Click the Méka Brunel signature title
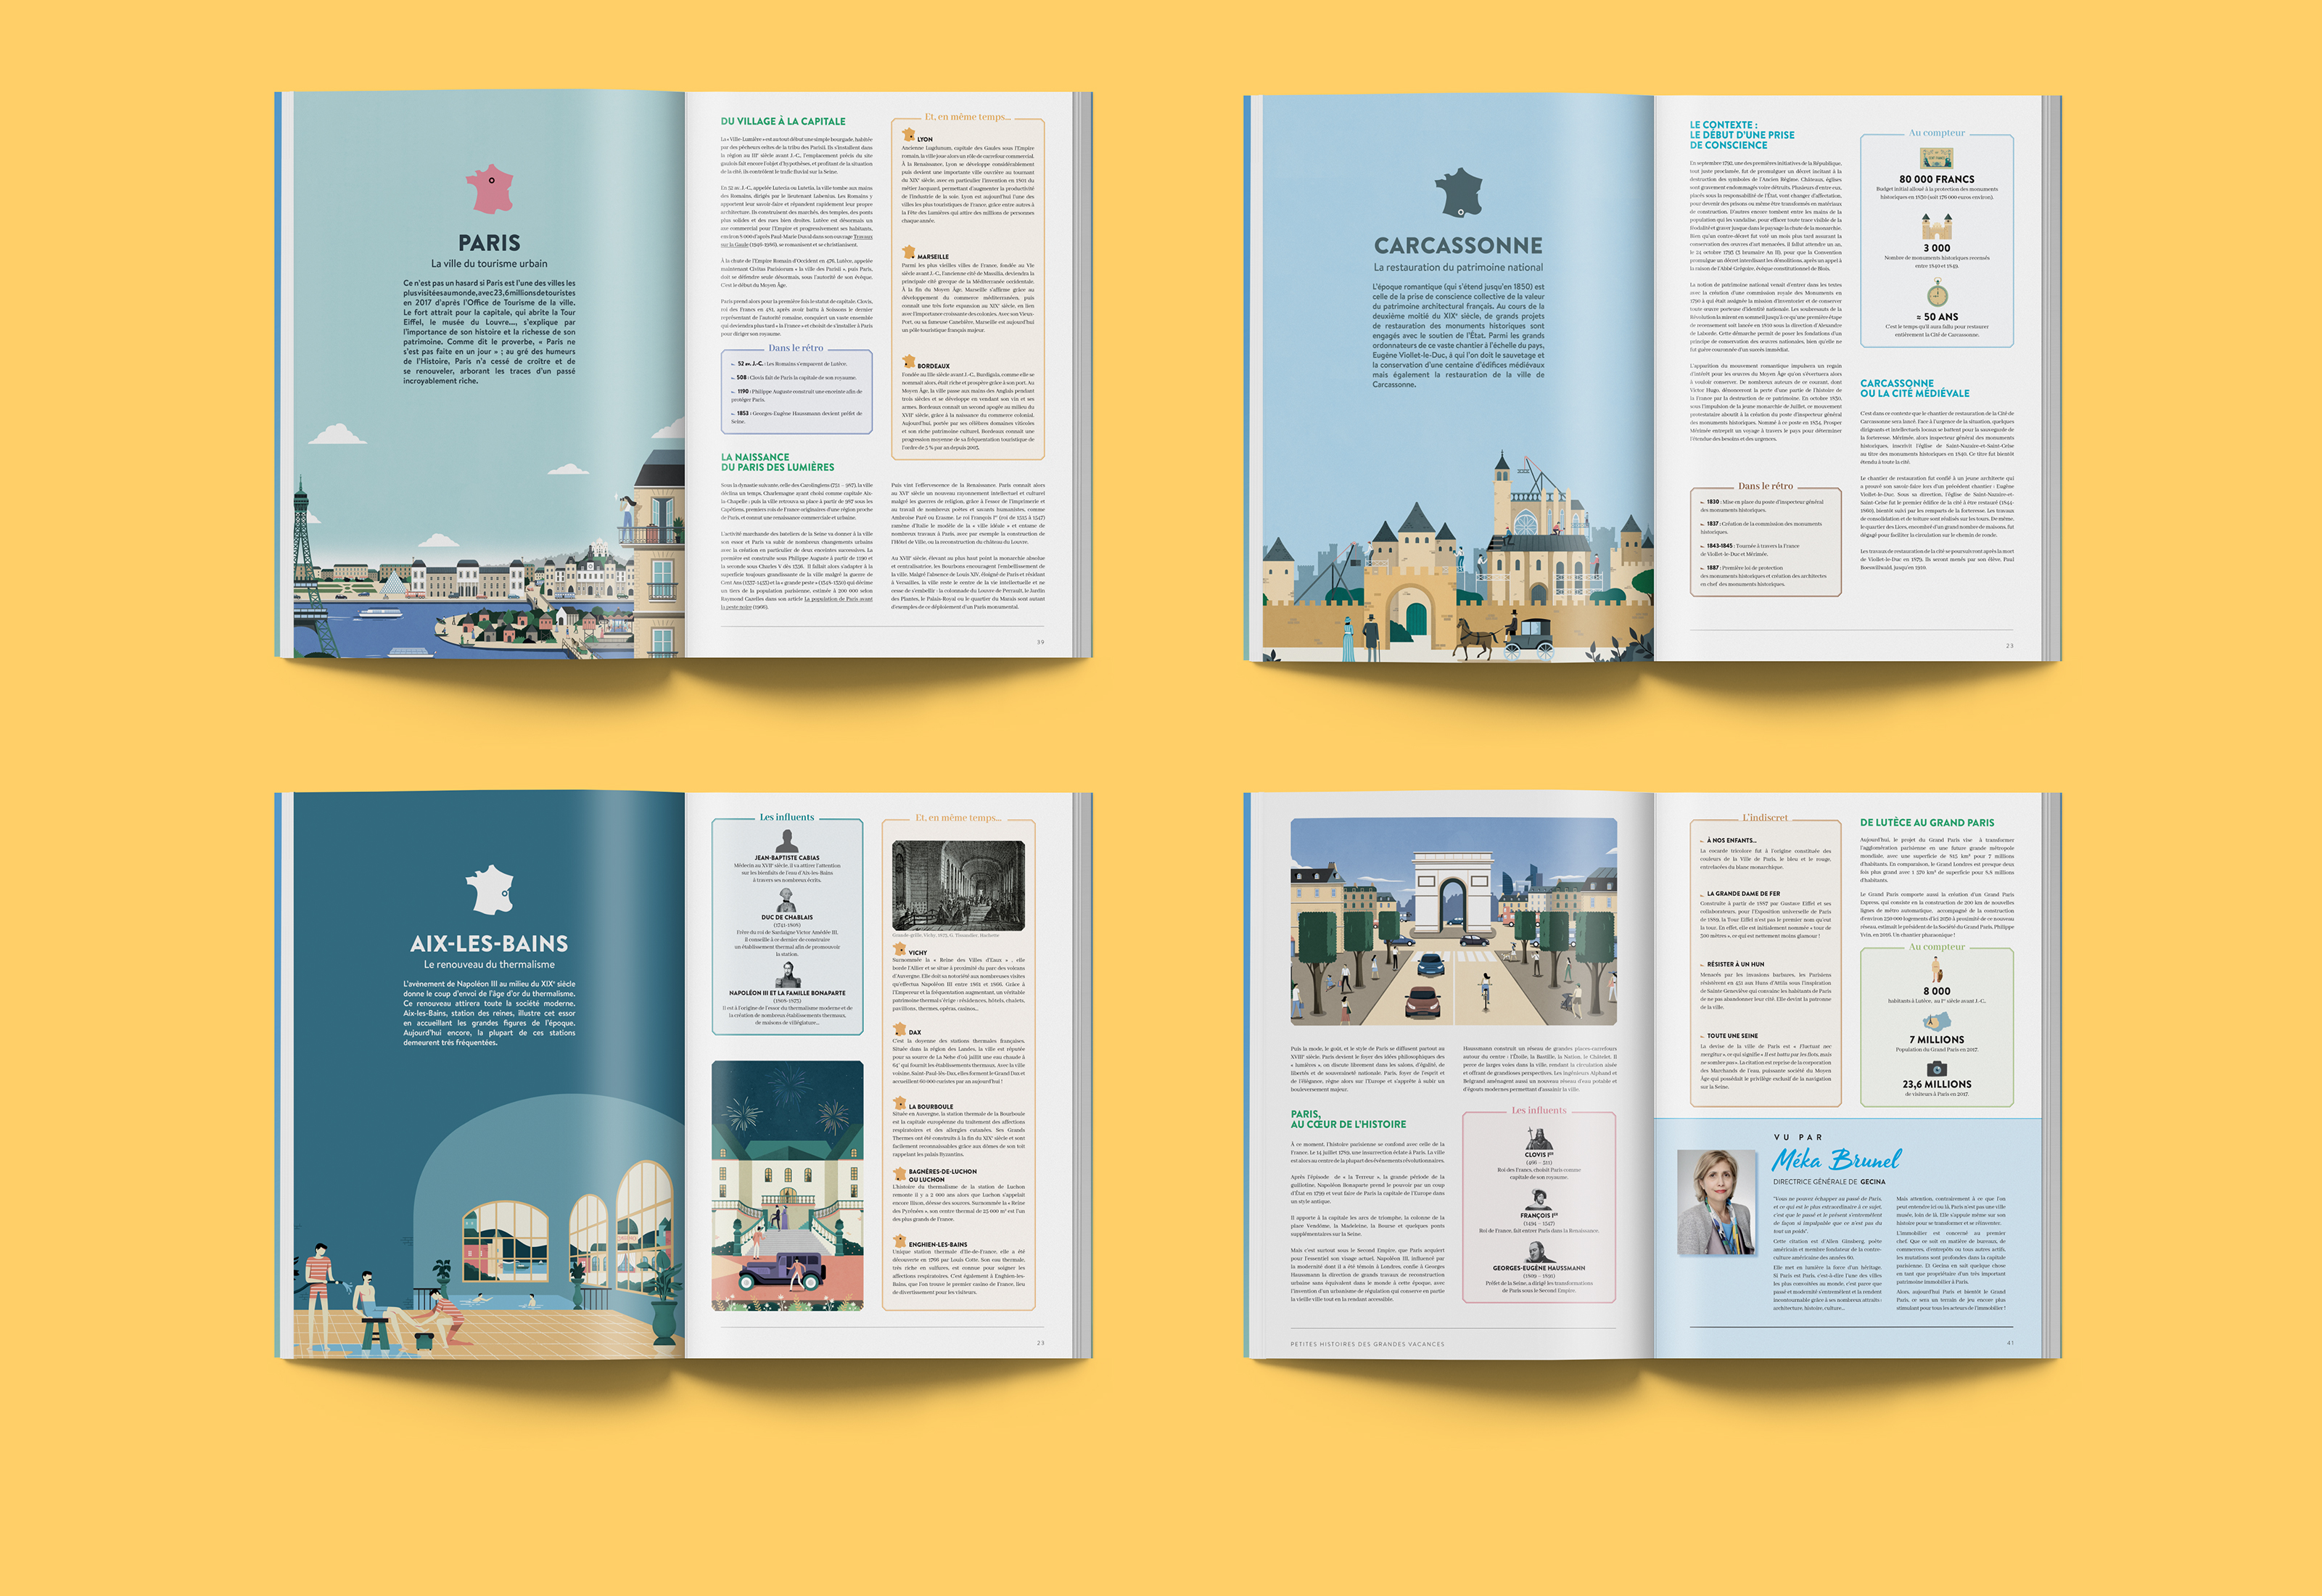2322x1596 pixels. pyautogui.click(x=1836, y=1160)
